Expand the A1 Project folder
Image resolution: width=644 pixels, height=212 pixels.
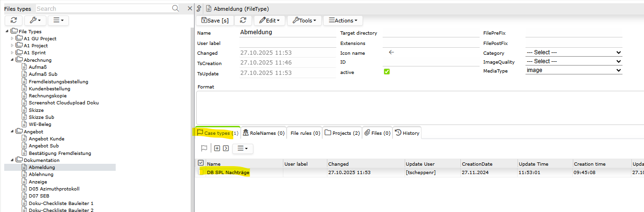click(x=13, y=45)
